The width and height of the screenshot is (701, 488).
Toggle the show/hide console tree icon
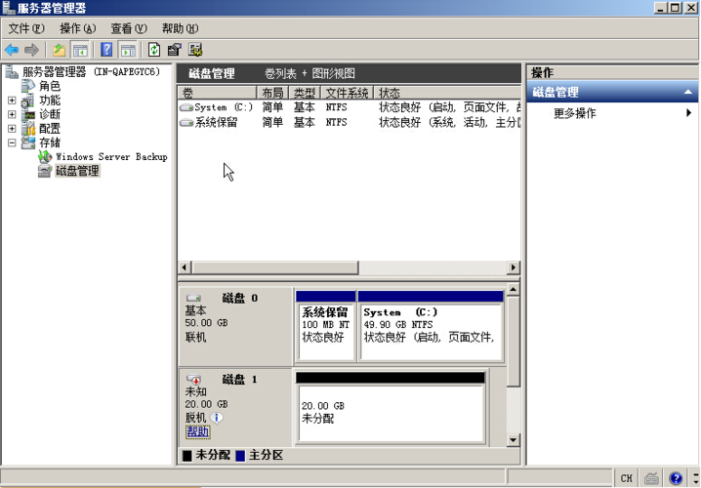pos(80,50)
